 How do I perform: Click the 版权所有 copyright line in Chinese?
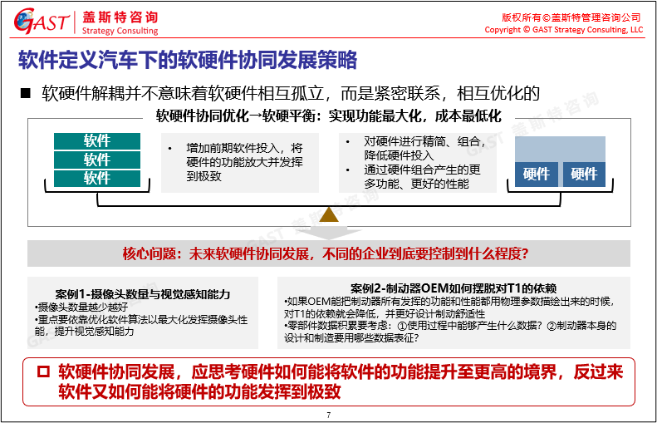point(571,17)
